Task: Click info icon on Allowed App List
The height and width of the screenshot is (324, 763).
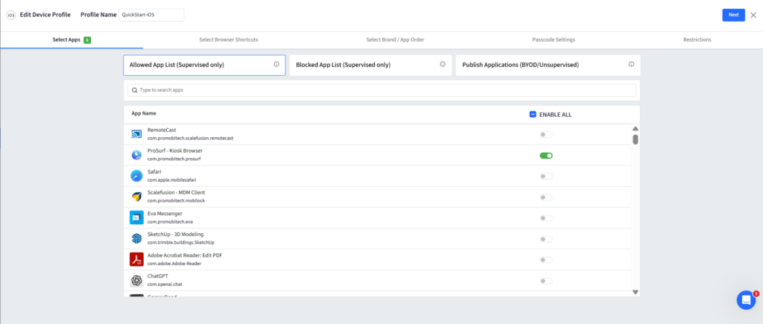Action: 276,64
